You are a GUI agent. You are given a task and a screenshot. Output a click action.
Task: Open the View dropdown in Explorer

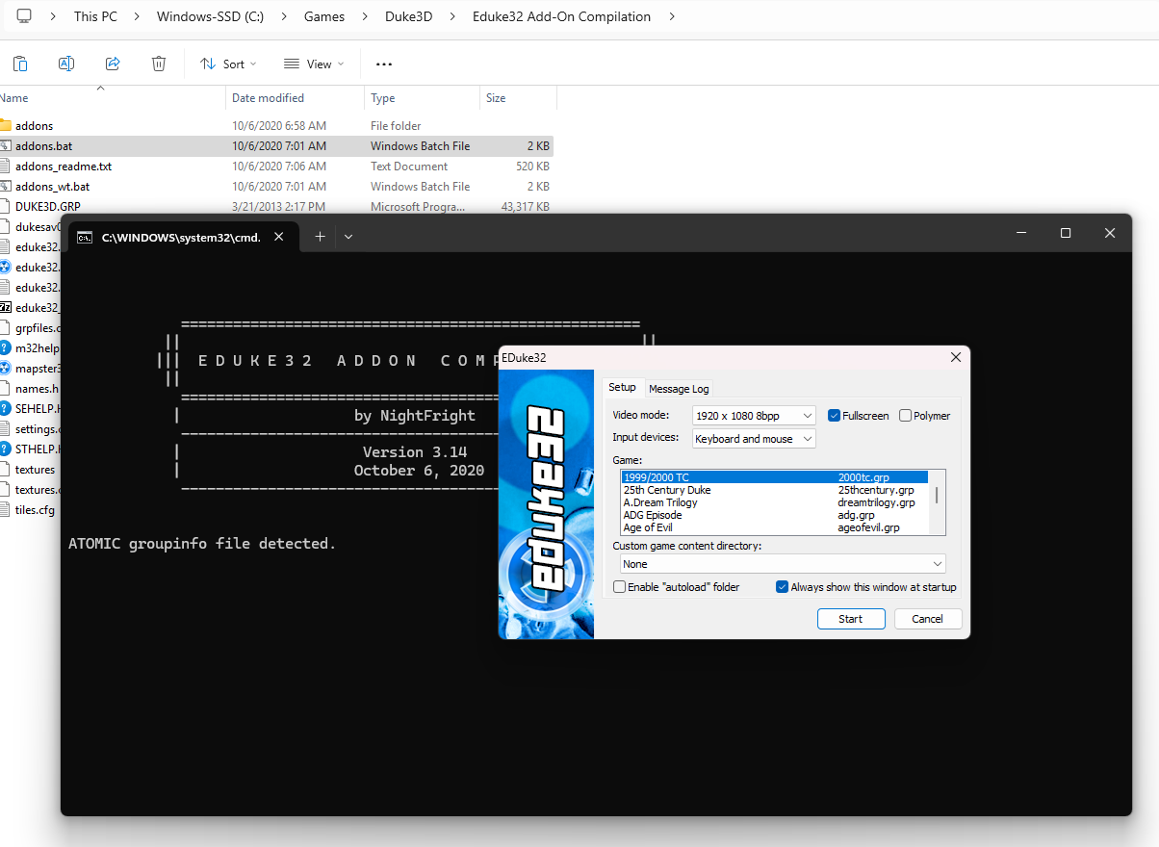tap(315, 64)
